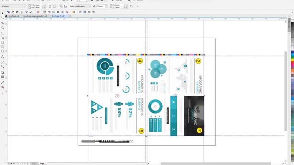
Task: Click the yellow page number 2 badge
Action: (x=198, y=61)
